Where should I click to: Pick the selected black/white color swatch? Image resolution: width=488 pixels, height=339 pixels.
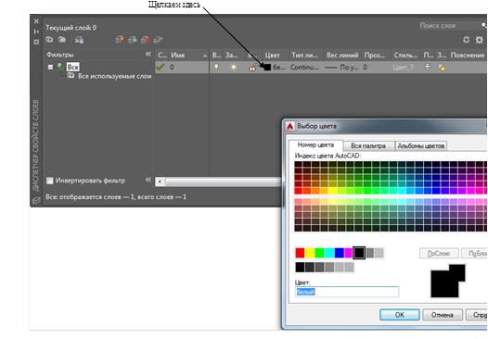coord(359,253)
